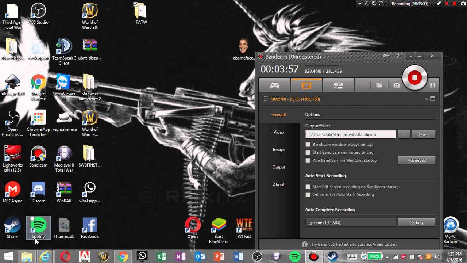Enable full-screen recording on Bandicam startup

(308, 187)
